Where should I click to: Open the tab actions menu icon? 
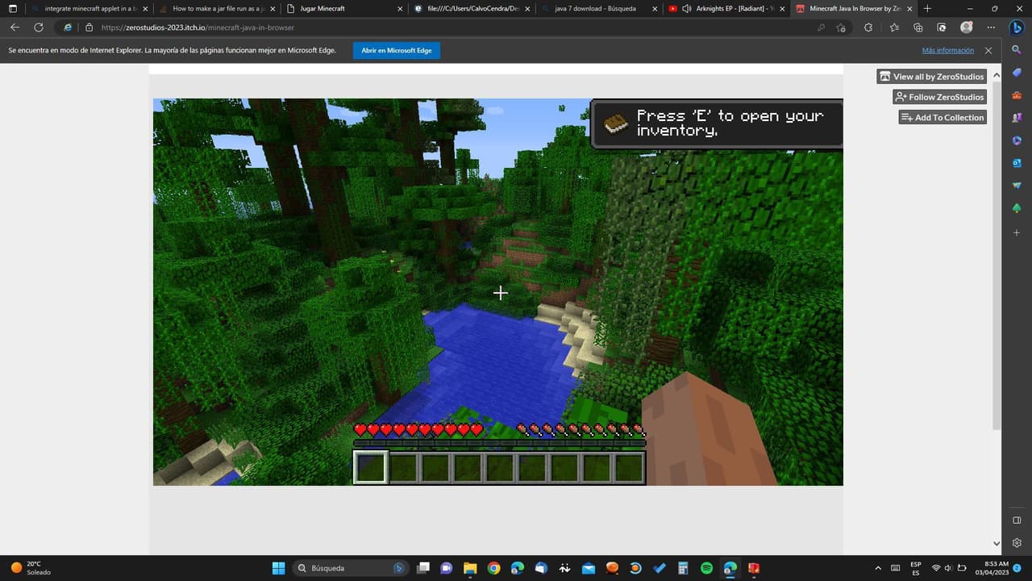tap(12, 8)
